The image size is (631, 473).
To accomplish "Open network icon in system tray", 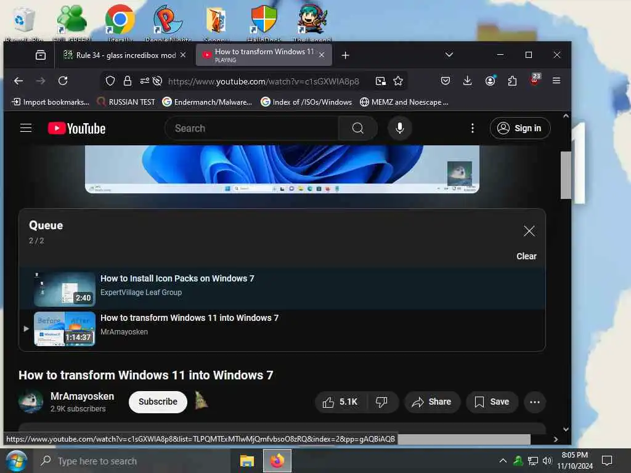I will click(533, 461).
